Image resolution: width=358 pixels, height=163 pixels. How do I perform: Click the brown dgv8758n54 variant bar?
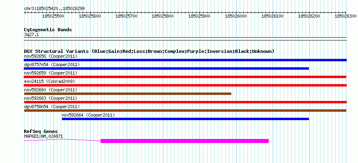185,111
